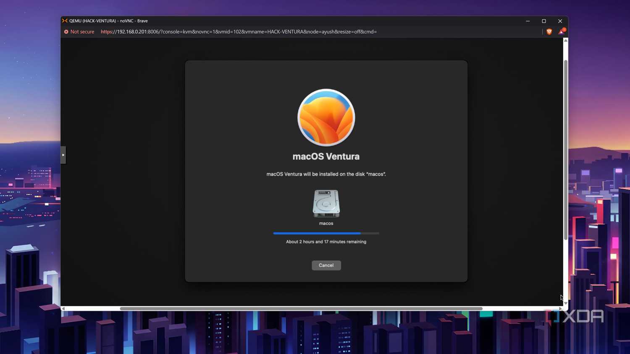Click the "macos" disk label text

[326, 224]
